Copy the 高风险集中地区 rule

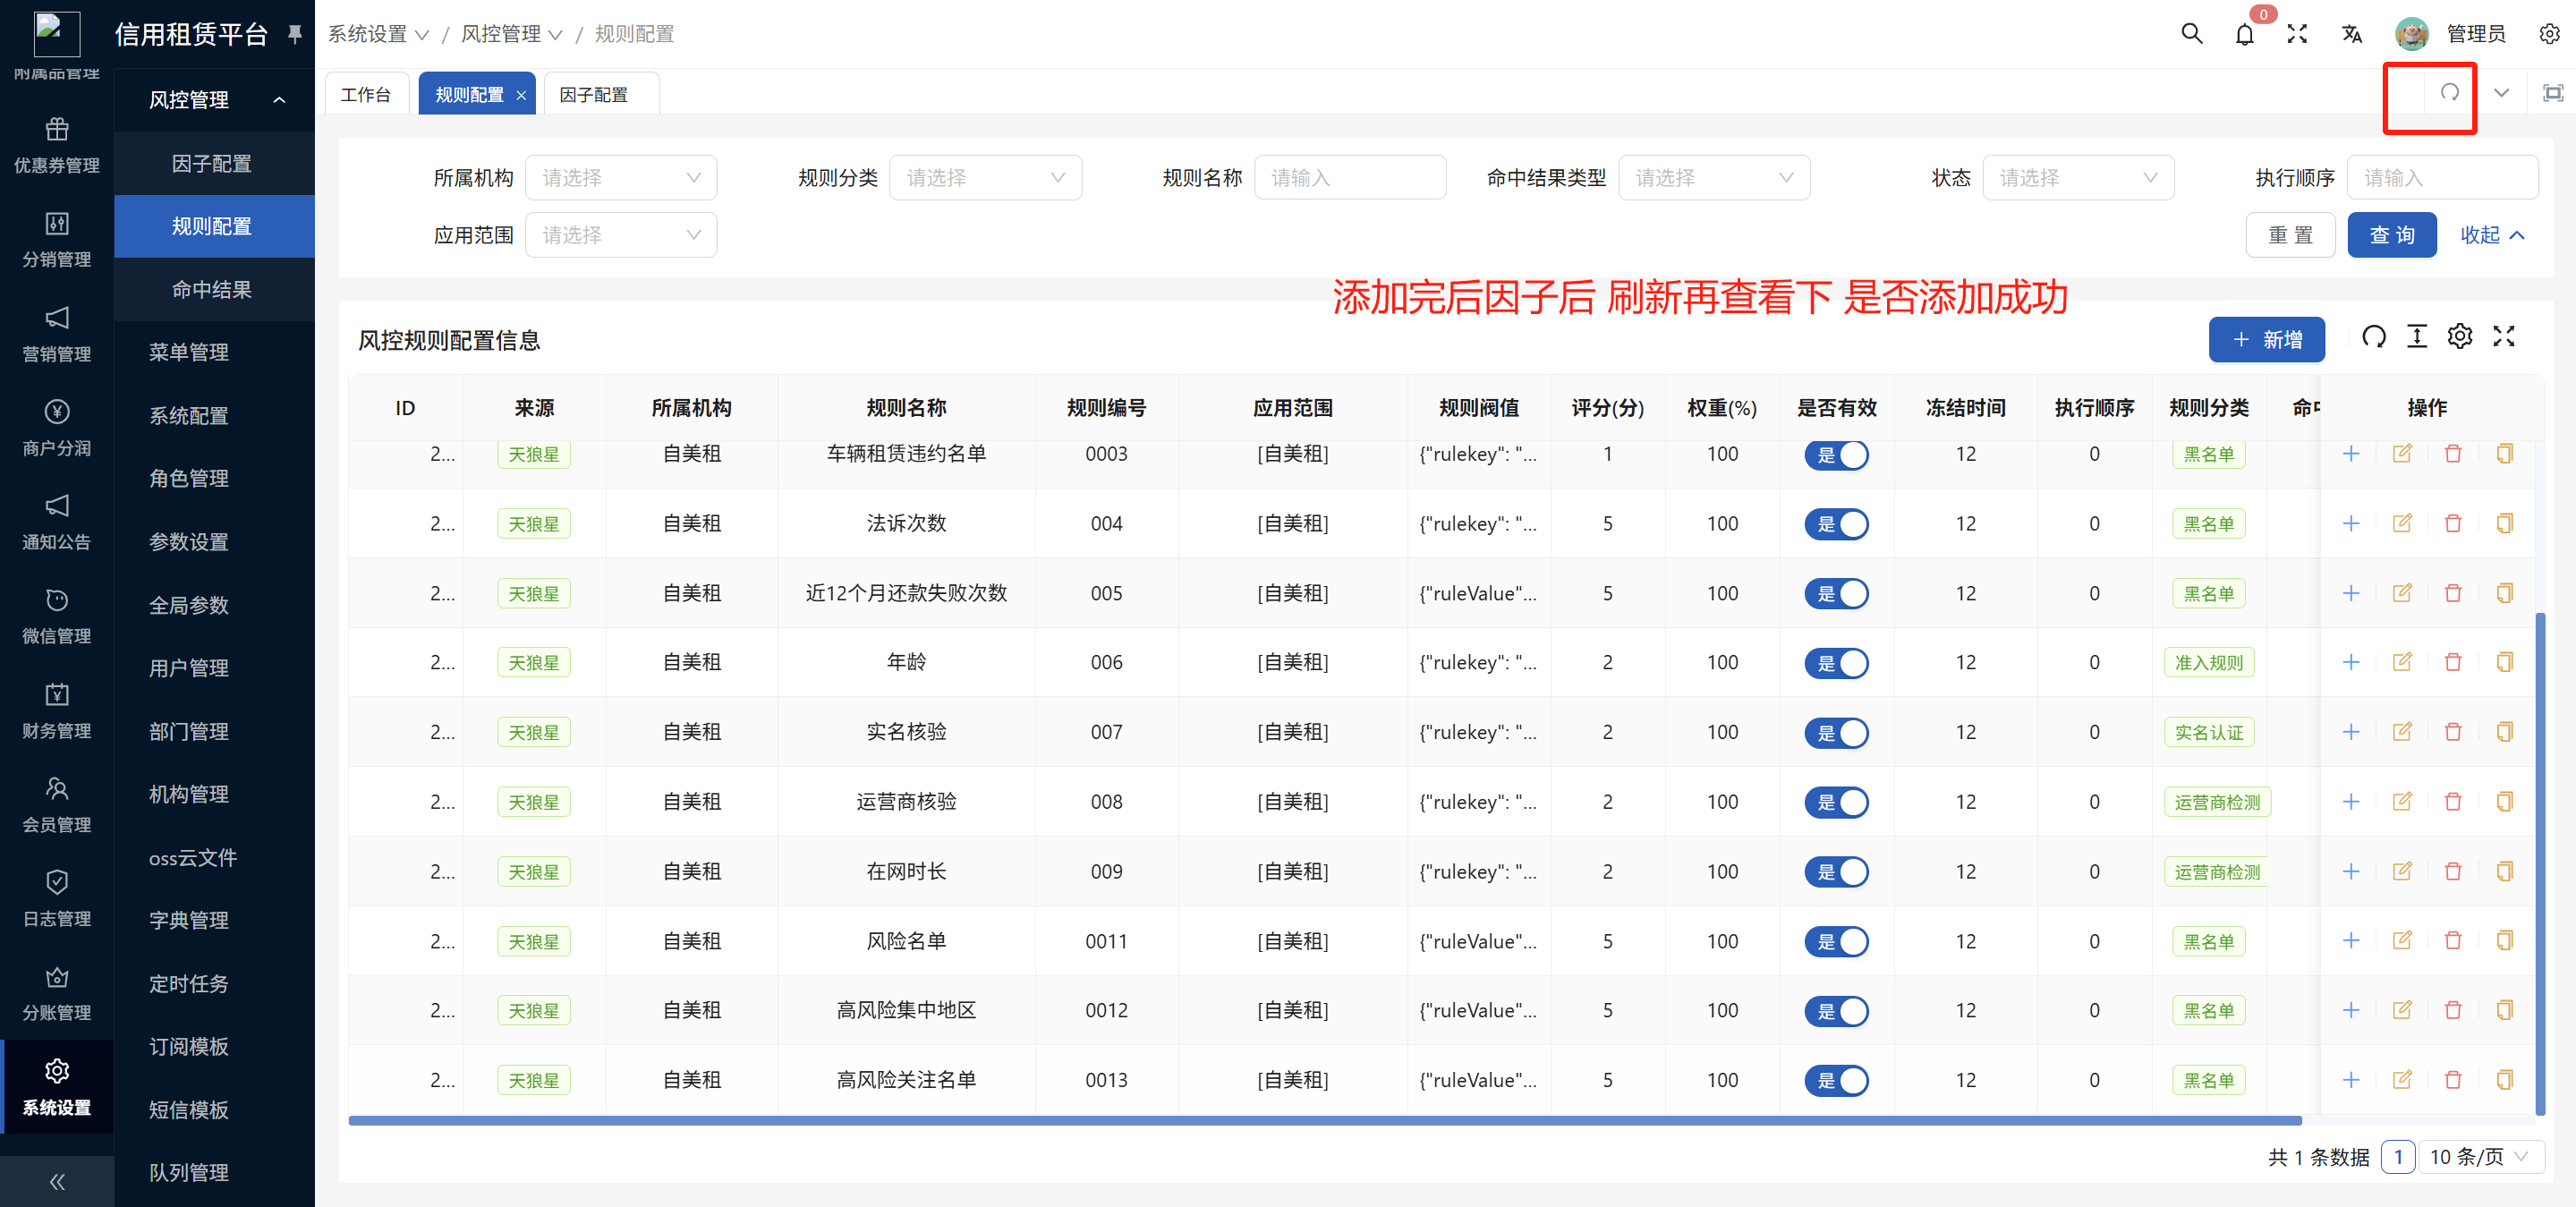[x=2505, y=1010]
